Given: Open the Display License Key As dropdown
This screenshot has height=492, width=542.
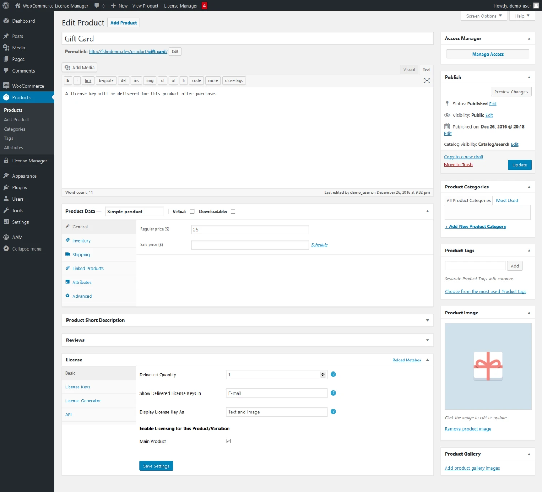Looking at the screenshot, I should 276,412.
